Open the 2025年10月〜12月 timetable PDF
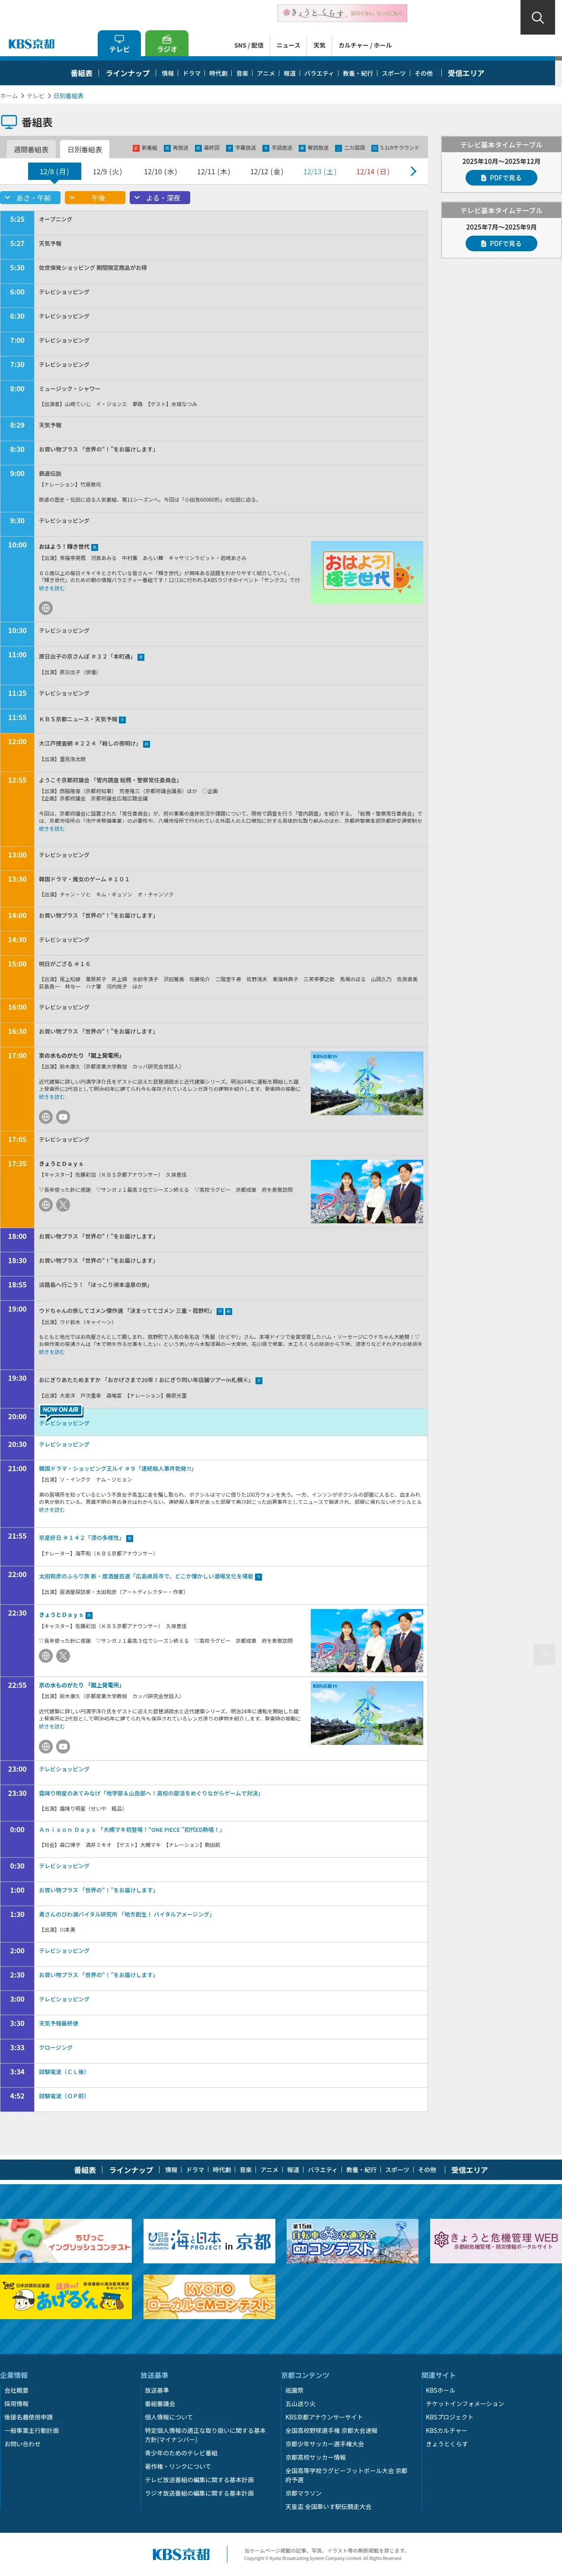The width and height of the screenshot is (562, 2576). point(501,178)
